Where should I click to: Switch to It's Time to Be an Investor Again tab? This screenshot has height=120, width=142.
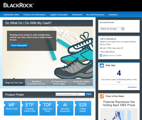click(59, 83)
